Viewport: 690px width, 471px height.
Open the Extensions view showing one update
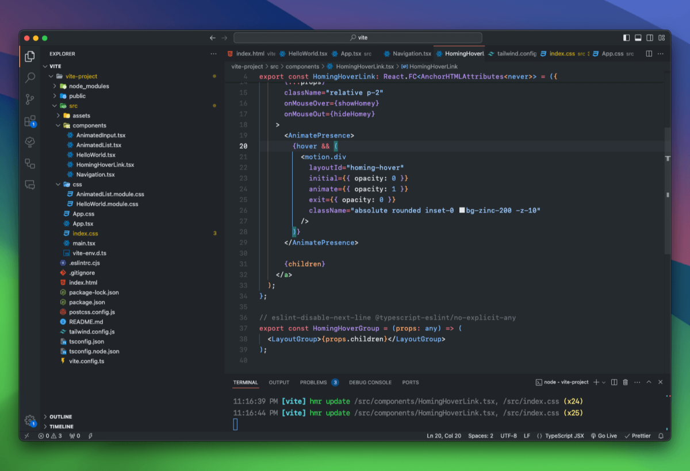pos(30,121)
